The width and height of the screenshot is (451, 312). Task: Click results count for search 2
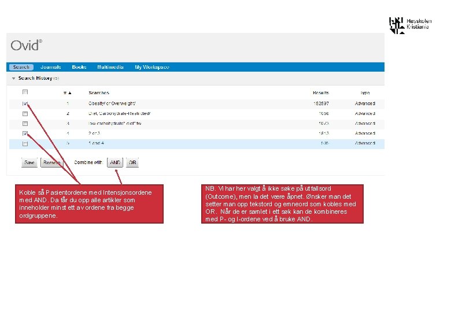pyautogui.click(x=324, y=113)
